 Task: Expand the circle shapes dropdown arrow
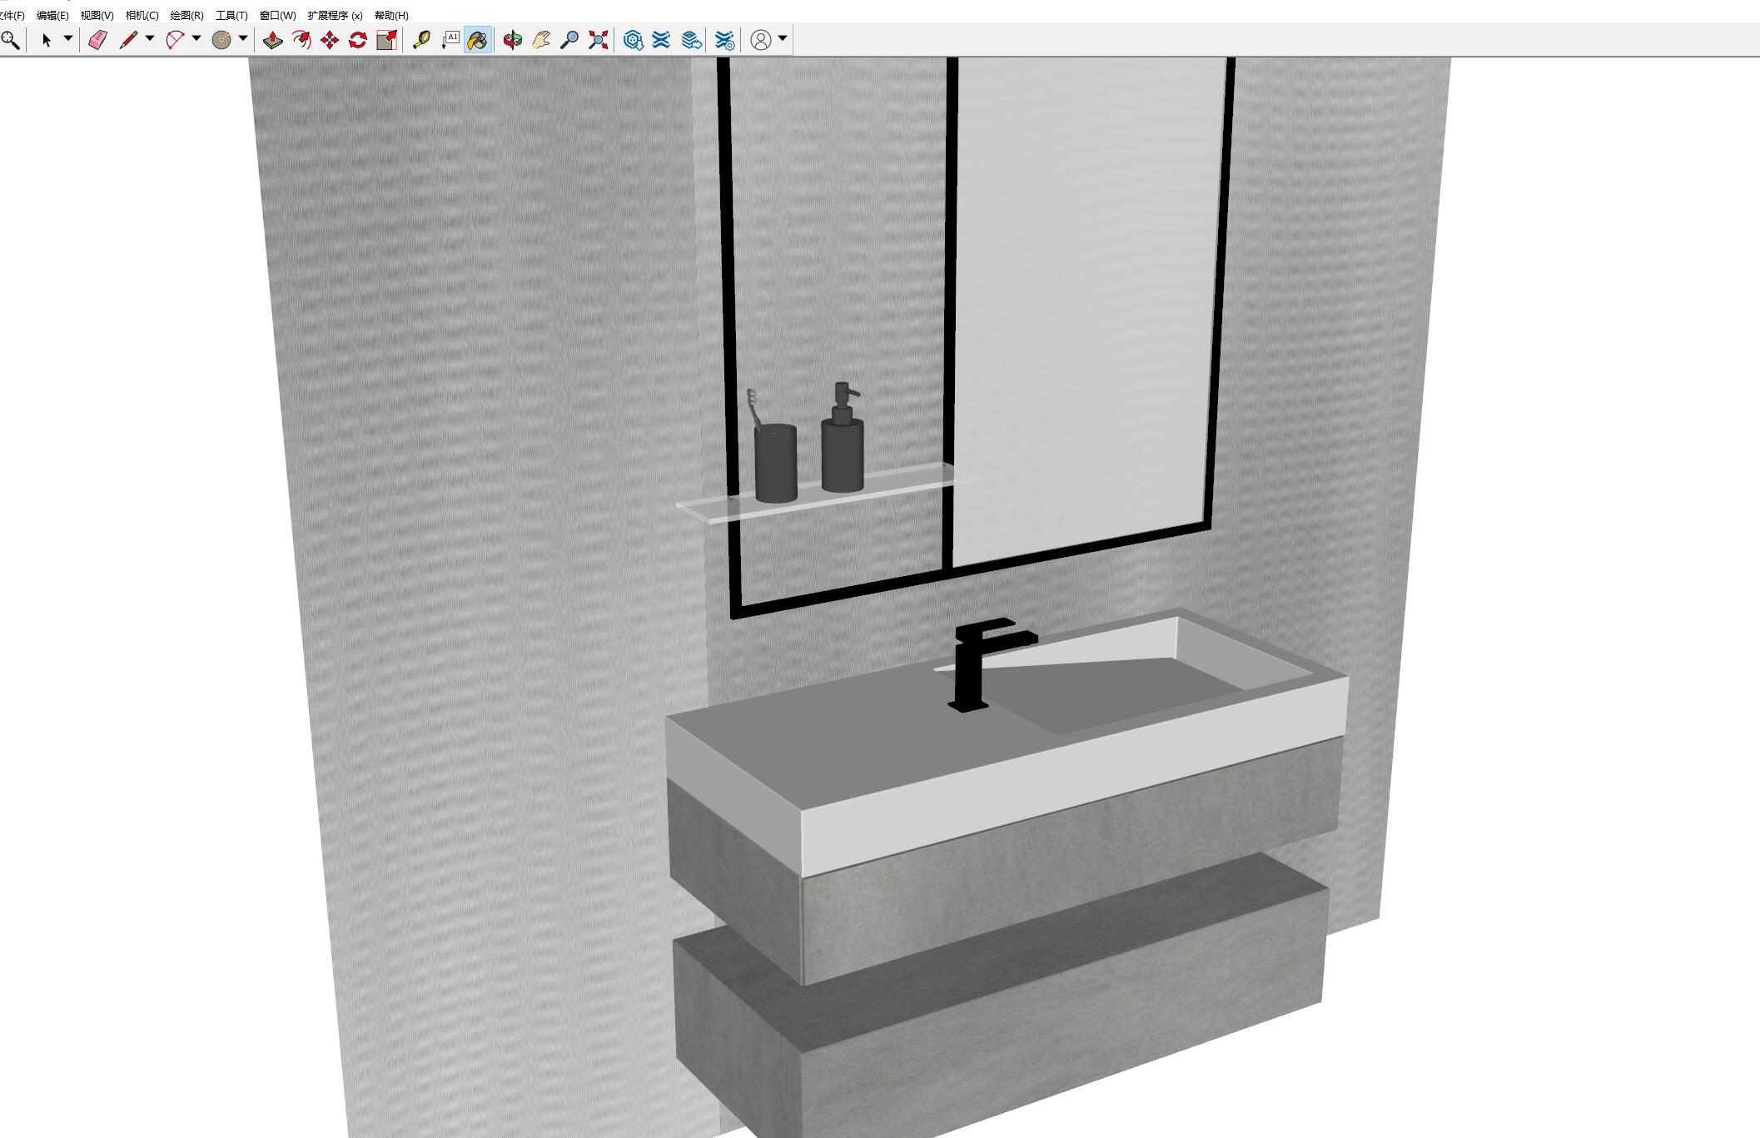click(243, 38)
